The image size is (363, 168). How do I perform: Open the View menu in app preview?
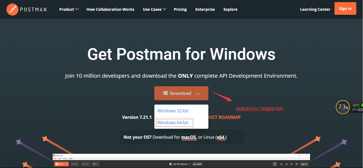(65, 159)
